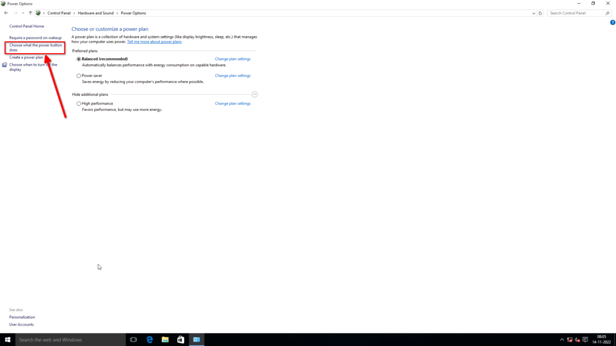The width and height of the screenshot is (616, 346).
Task: Click Change plan settings for High performance
Action: [232, 104]
